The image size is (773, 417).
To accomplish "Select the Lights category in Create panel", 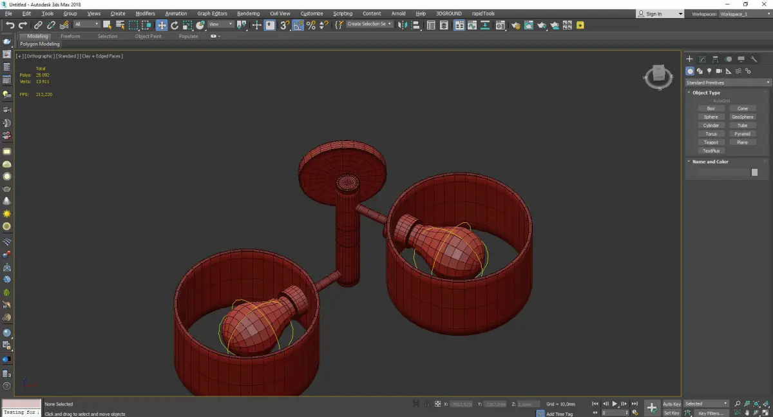I will (x=709, y=71).
